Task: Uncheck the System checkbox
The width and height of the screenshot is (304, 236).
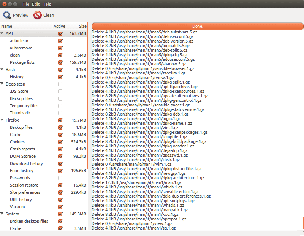Action: click(x=60, y=214)
